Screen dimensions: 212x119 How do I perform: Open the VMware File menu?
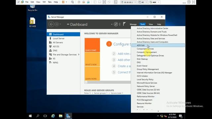point(27,2)
